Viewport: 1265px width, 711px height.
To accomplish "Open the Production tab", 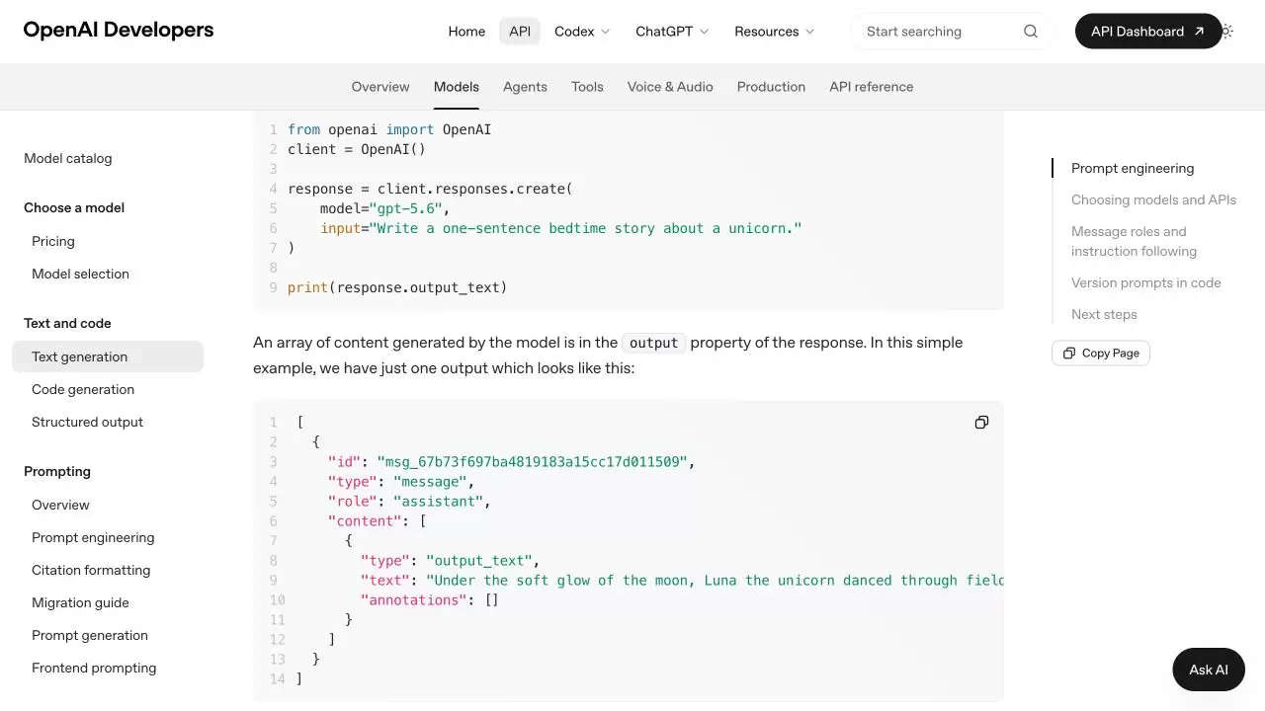I will click(771, 87).
